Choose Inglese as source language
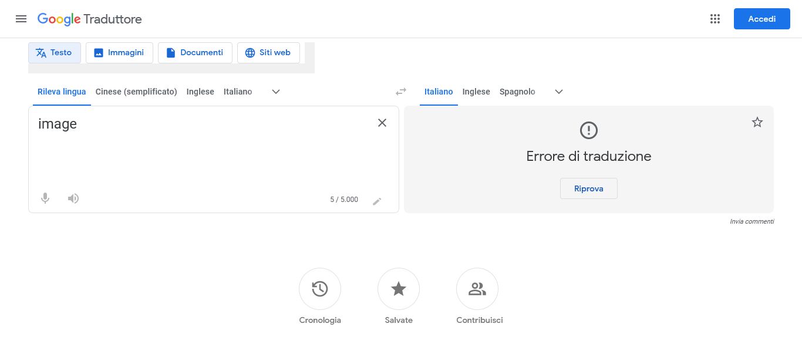The height and width of the screenshot is (364, 802). coord(200,92)
